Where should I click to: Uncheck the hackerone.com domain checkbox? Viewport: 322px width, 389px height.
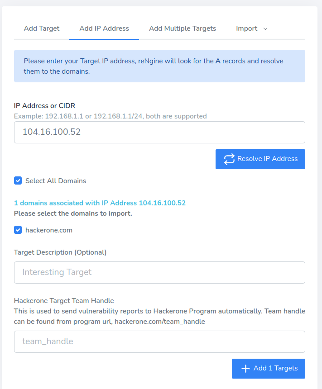(x=18, y=230)
